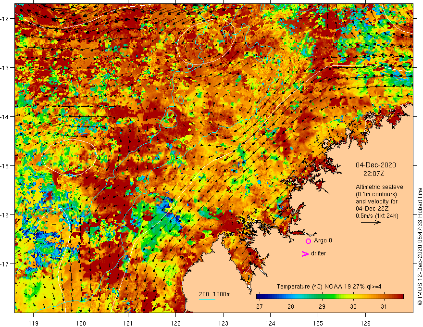Screen dimensions: 423x327
Task: Click the '200 1000m' depth label
Action: [x=215, y=294]
